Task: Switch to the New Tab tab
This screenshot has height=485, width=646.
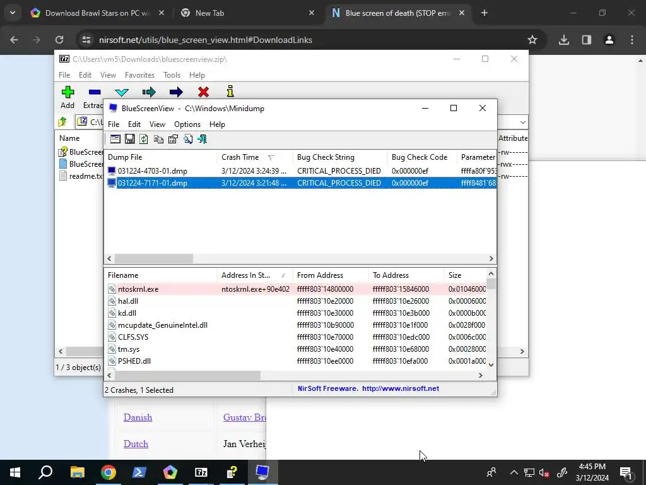Action: tap(247, 13)
